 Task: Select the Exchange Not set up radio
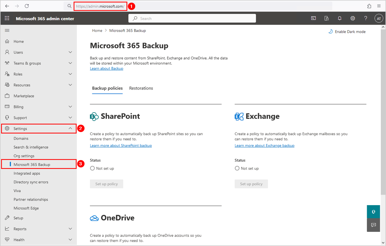pyautogui.click(x=237, y=168)
